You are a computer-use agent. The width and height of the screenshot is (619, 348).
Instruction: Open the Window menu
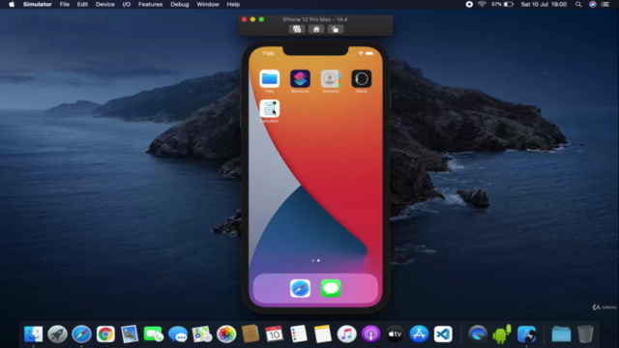click(x=208, y=4)
